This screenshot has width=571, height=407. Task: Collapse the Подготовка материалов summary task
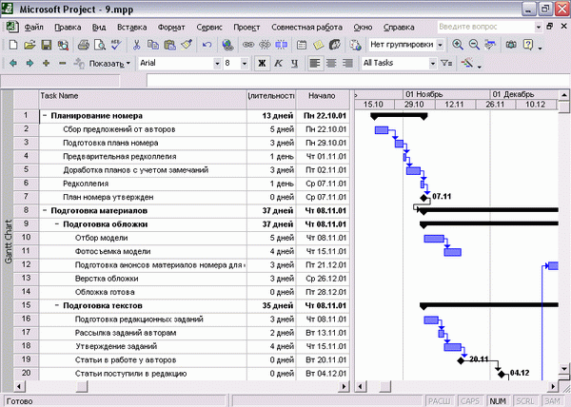point(45,210)
